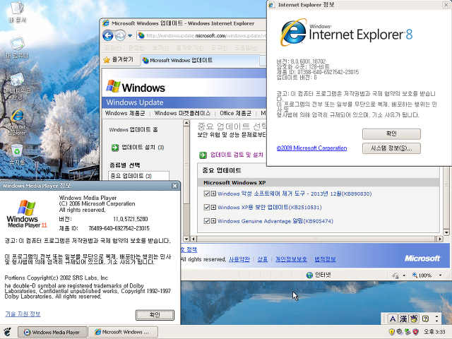Viewport: 452px width, 339px height.
Task: Open Office 제품군 link
Action: coord(235,113)
